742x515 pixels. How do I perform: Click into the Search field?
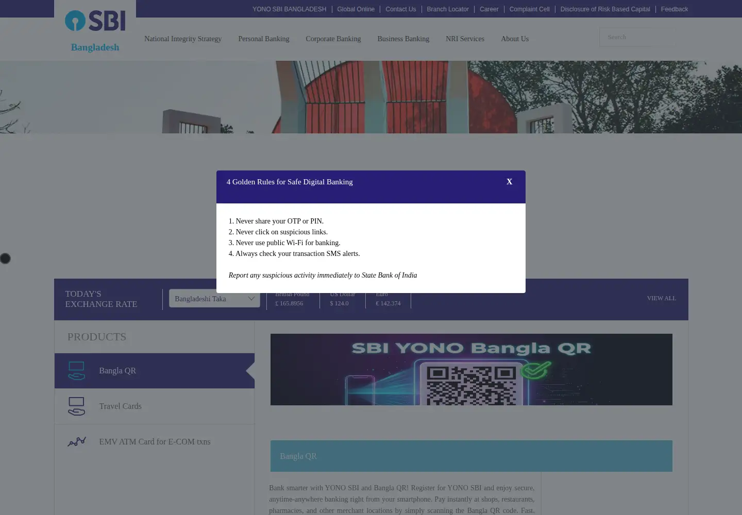pyautogui.click(x=637, y=37)
